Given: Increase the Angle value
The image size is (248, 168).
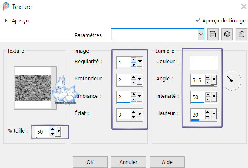Looking at the screenshot, I should click(x=208, y=77).
